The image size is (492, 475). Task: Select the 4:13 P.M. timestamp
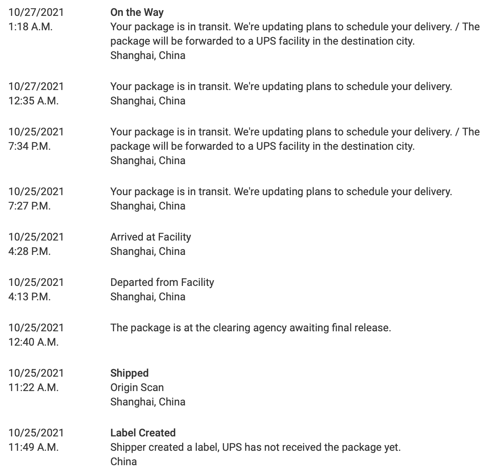coord(29,297)
